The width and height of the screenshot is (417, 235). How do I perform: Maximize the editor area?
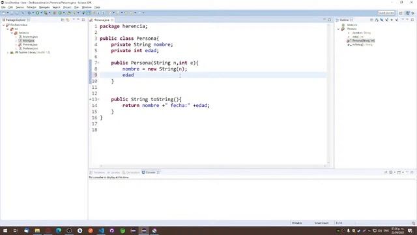tap(330, 20)
